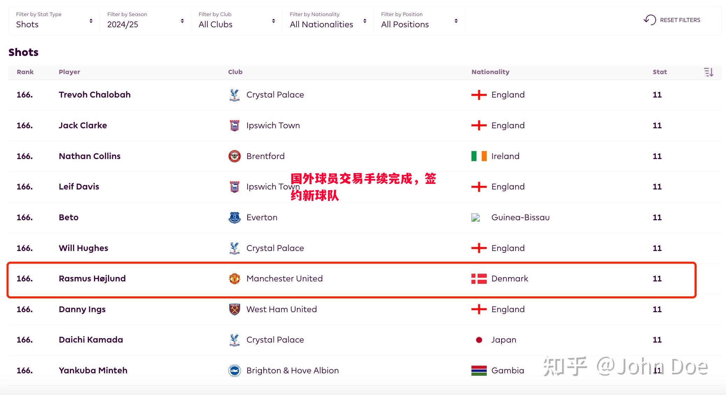The height and width of the screenshot is (395, 726).
Task: Click the reset filters circular arrow icon
Action: pos(649,20)
